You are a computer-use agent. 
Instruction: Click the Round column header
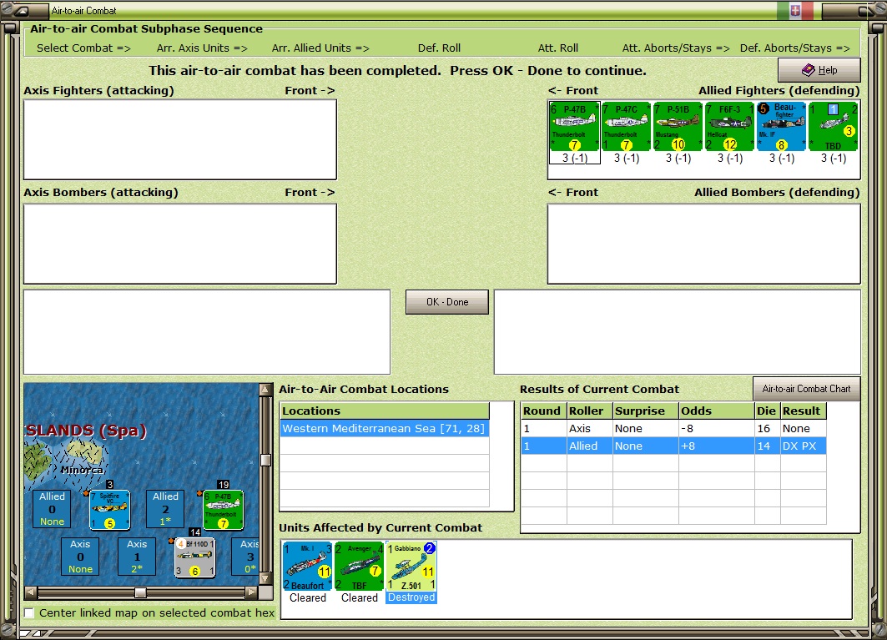tap(543, 411)
